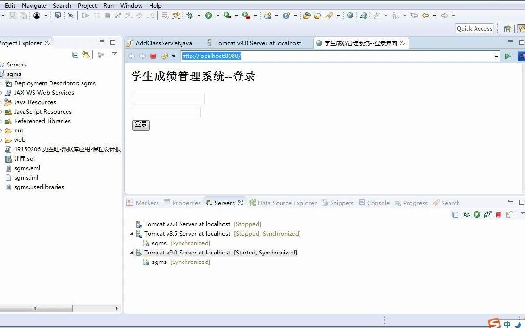Collapse the Tomcat v9.0 Server node
This screenshot has width=525, height=328.
point(131,253)
